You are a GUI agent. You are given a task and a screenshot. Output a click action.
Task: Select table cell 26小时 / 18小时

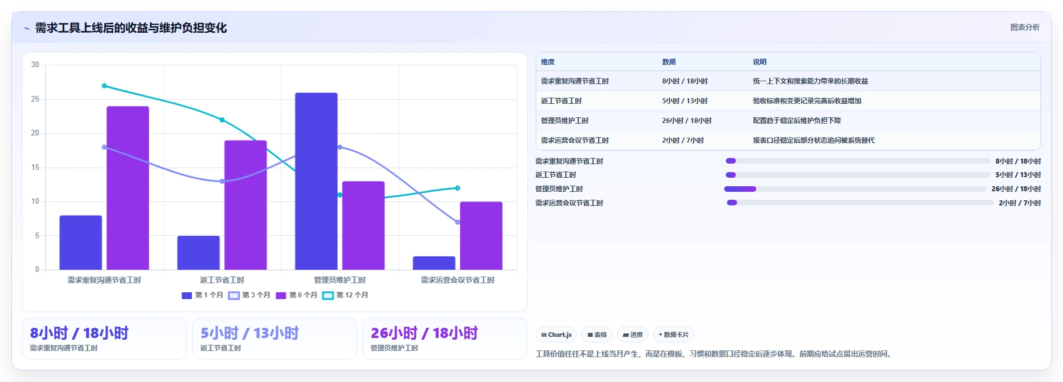(687, 121)
